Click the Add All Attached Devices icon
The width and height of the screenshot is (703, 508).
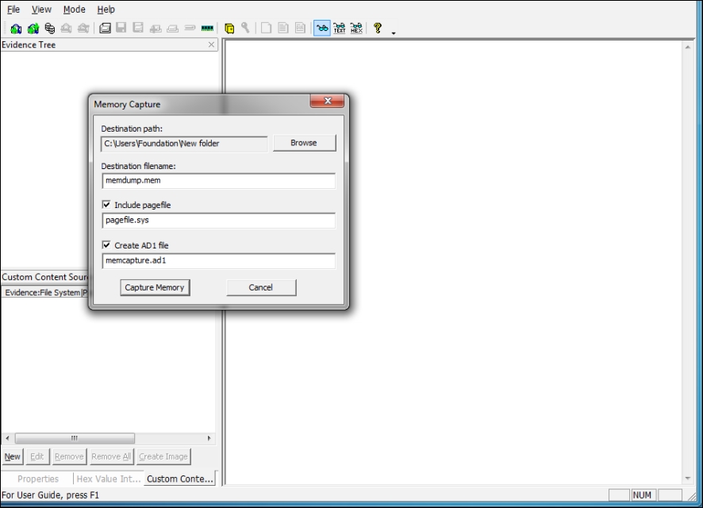[x=33, y=29]
